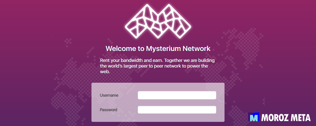The width and height of the screenshot is (316, 126).
Task: Click the login panel's empty area below Password
Action: coord(158,118)
